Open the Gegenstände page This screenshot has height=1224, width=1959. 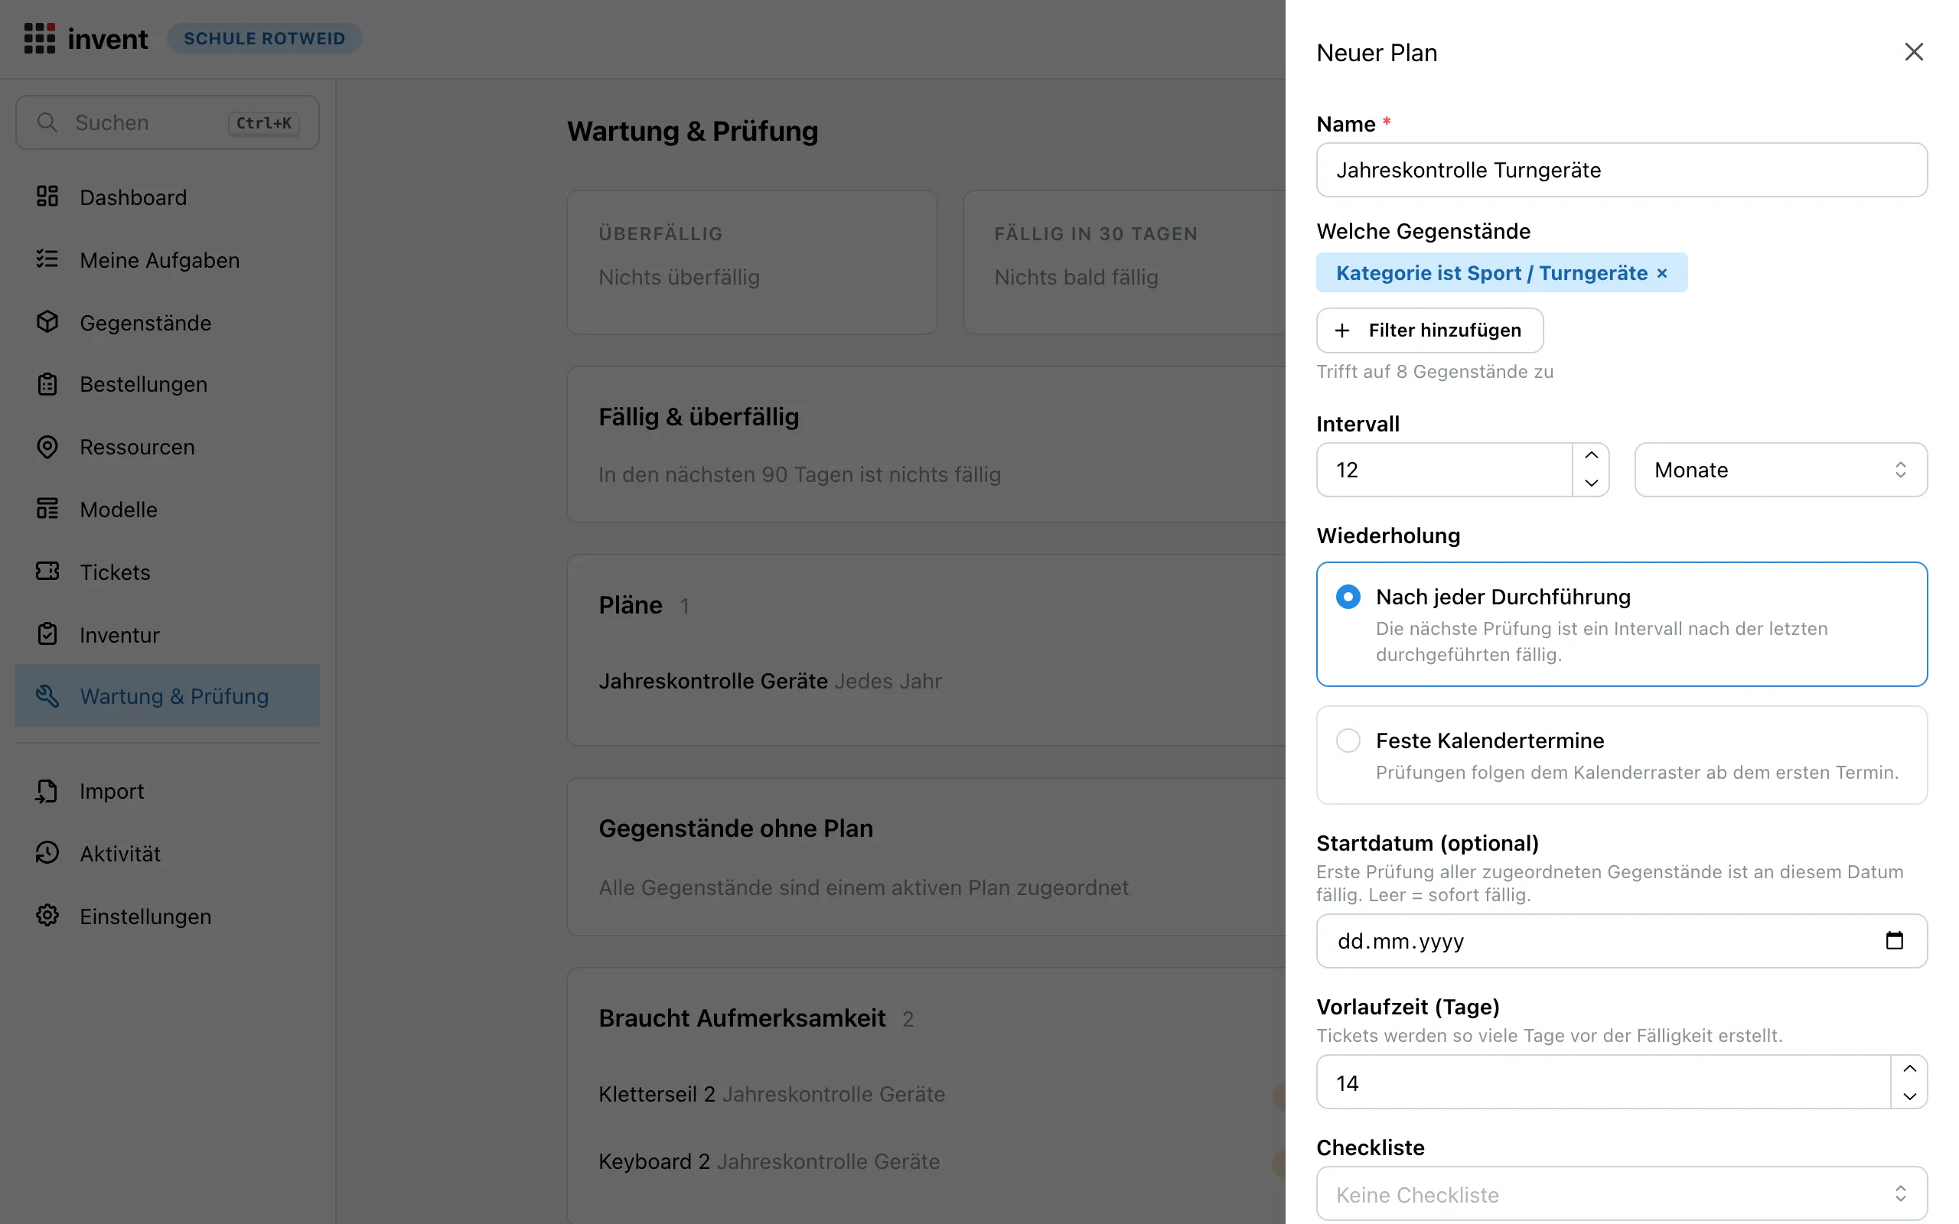168,322
